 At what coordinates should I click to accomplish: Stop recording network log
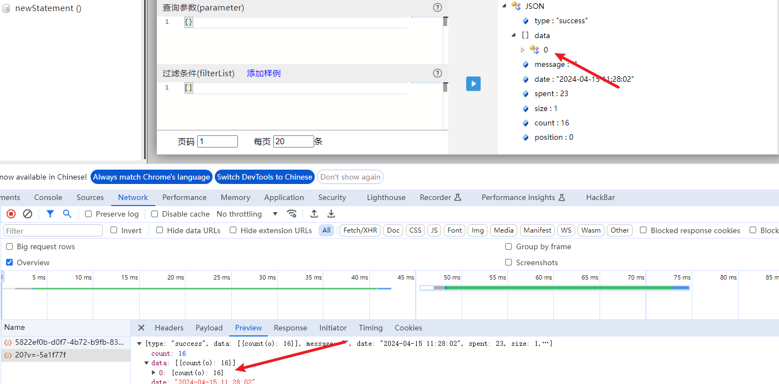pyautogui.click(x=11, y=214)
